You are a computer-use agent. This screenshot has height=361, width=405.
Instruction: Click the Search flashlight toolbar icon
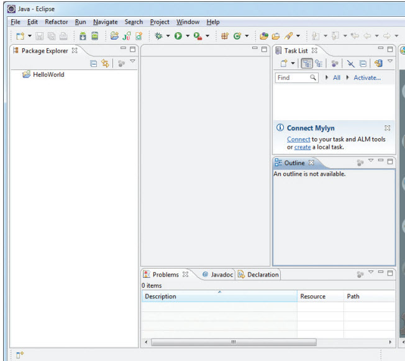coord(288,36)
